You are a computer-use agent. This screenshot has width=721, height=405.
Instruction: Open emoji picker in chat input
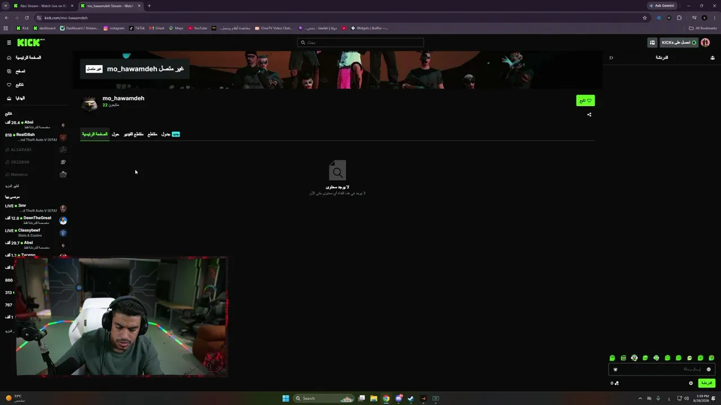(x=709, y=370)
